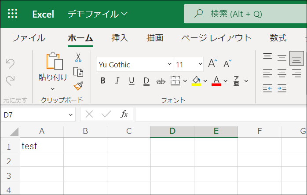307x195 pixels.
Task: Toggle bold formatting
Action: 103,81
